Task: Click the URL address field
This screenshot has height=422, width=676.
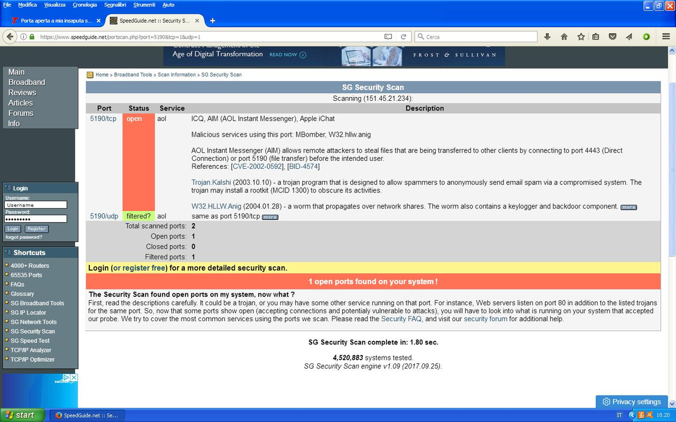Action: (x=211, y=37)
